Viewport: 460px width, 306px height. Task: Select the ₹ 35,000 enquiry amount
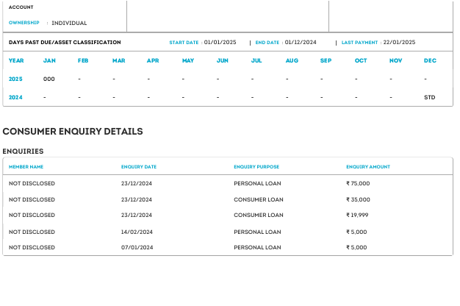(x=358, y=199)
